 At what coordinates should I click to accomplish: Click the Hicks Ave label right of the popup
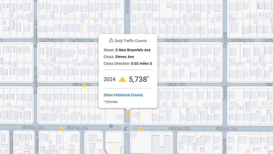coord(176,84)
